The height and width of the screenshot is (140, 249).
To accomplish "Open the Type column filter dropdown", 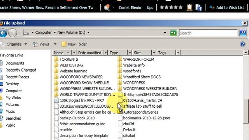I will pyautogui.click(x=130, y=52).
